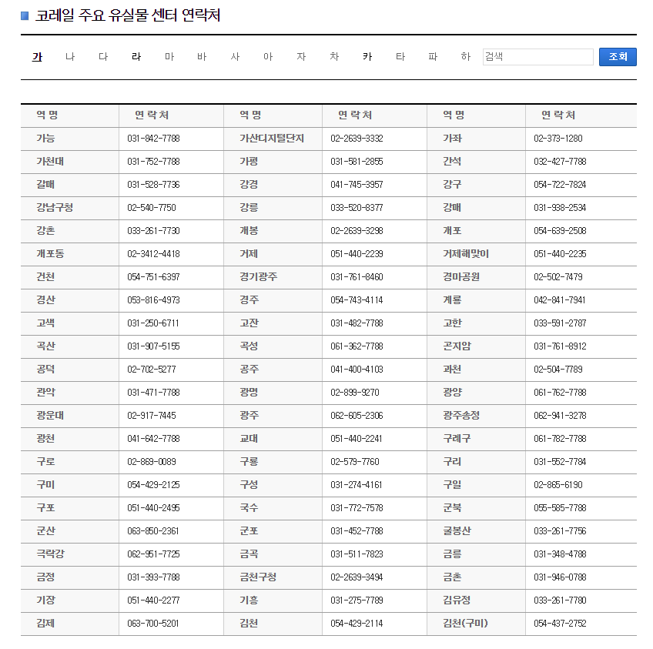
Task: Switch to the 나 index tab
Action: 69,56
